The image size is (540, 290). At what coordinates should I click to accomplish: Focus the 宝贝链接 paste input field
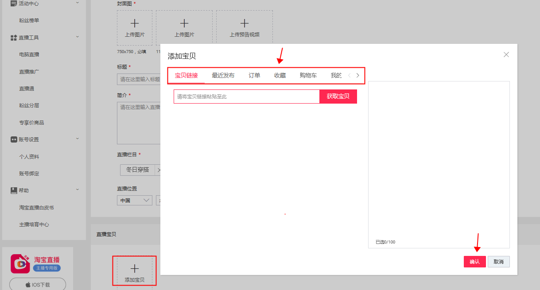coord(246,97)
